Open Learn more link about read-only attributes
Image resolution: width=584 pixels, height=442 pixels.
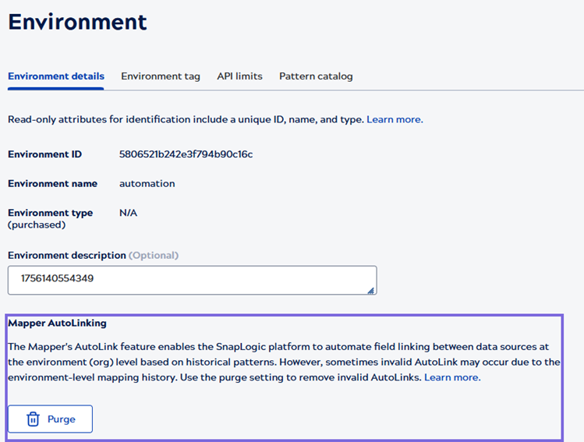395,119
